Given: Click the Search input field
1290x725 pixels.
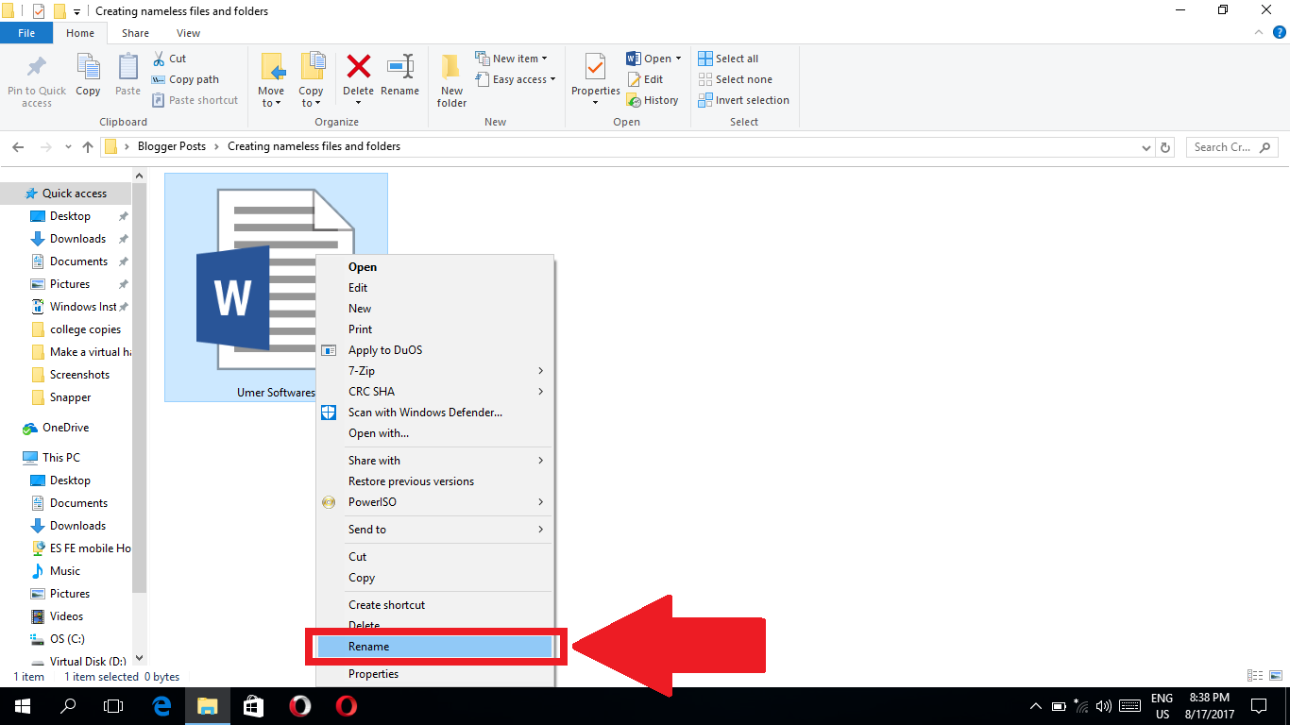Looking at the screenshot, I should point(1223,147).
